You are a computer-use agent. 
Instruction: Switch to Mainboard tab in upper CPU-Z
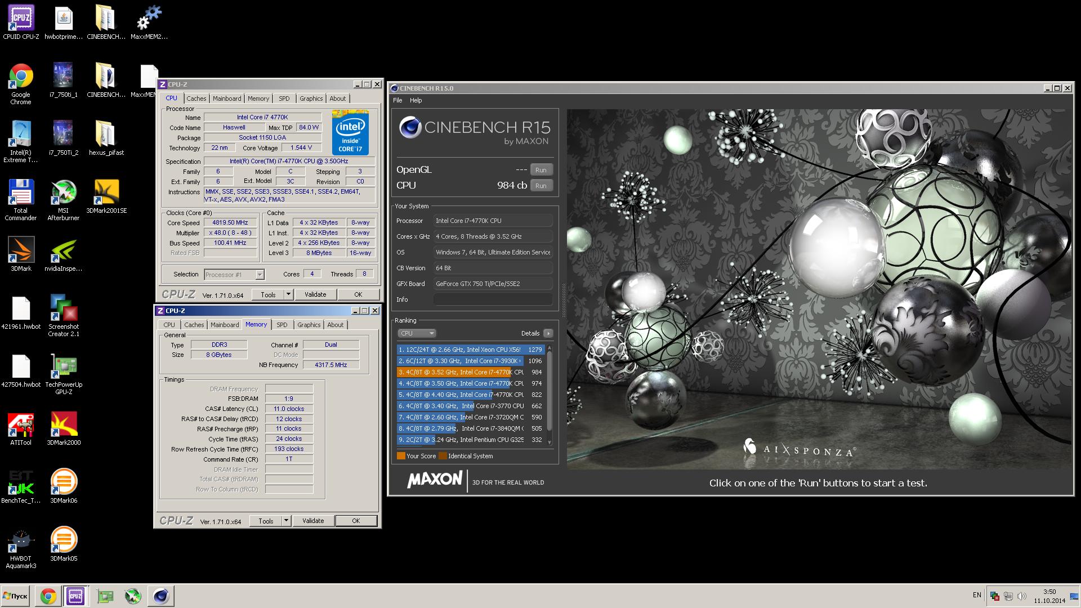tap(227, 99)
